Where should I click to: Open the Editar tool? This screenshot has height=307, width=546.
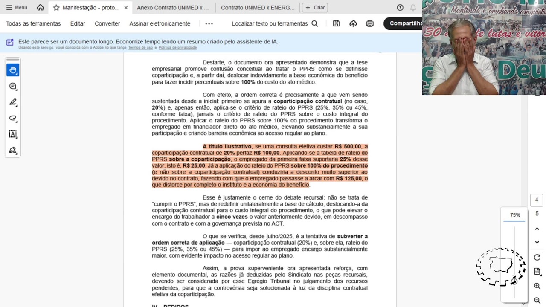click(78, 23)
